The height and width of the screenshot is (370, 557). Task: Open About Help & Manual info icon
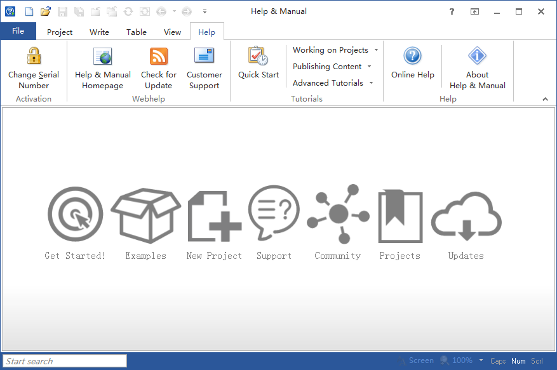477,55
